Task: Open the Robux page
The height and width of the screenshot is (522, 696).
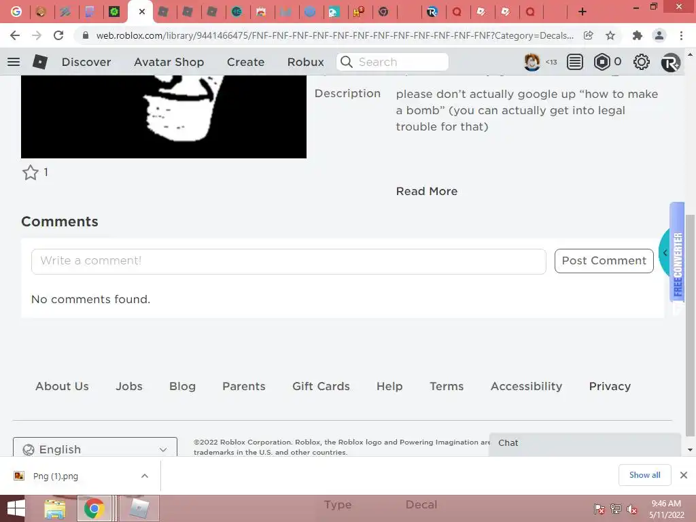Action: tap(305, 62)
